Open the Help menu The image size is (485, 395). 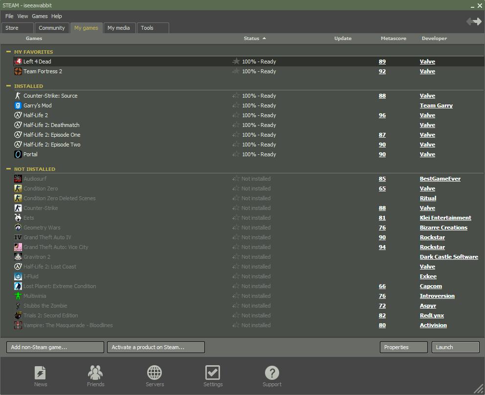[x=56, y=16]
